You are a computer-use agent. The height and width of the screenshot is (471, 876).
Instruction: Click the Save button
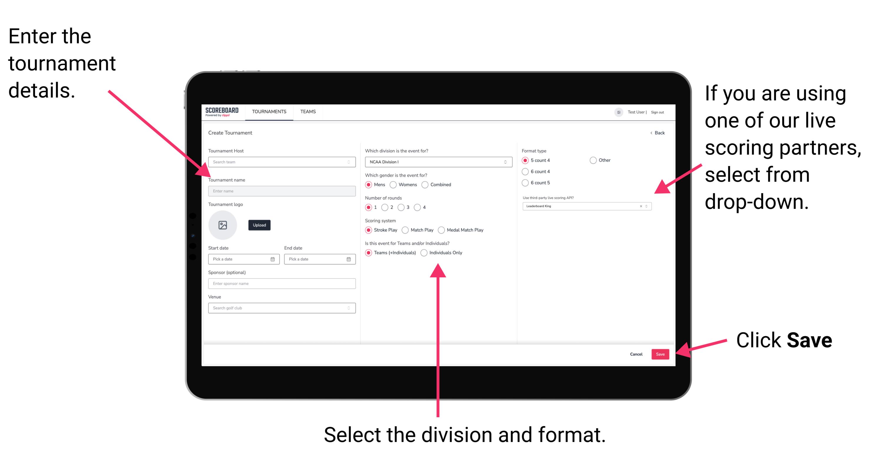tap(661, 354)
